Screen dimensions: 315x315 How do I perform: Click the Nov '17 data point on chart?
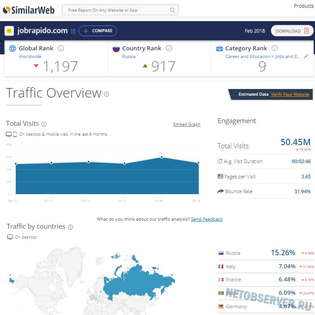(88, 162)
